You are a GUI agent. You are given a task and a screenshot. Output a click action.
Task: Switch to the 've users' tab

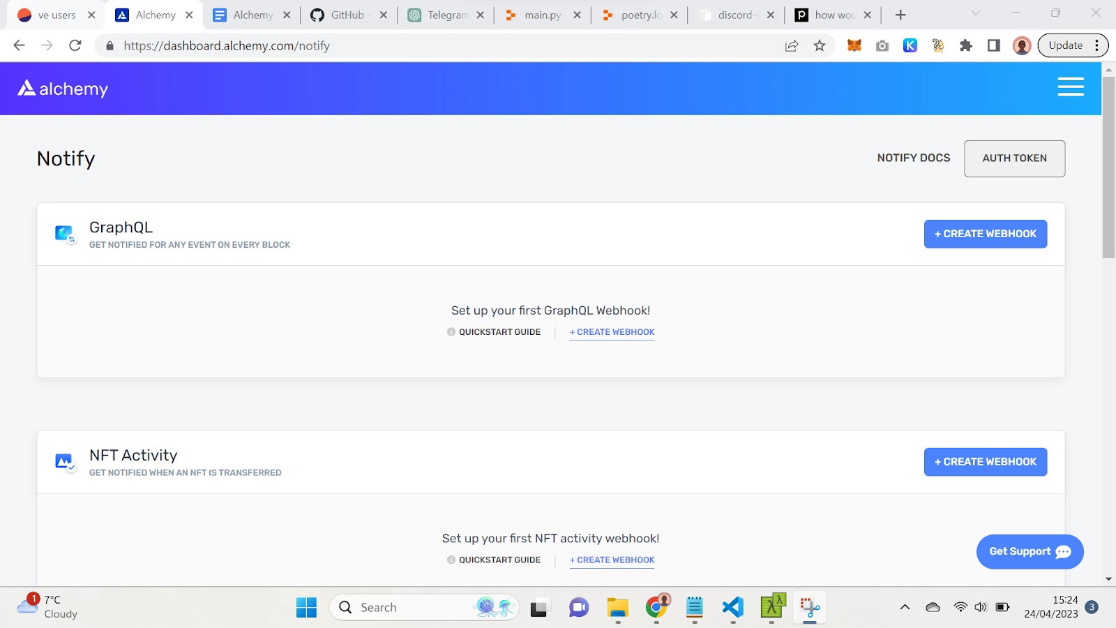click(56, 15)
